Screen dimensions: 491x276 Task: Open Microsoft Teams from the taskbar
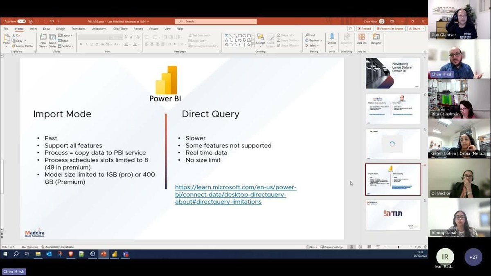[x=126, y=254]
